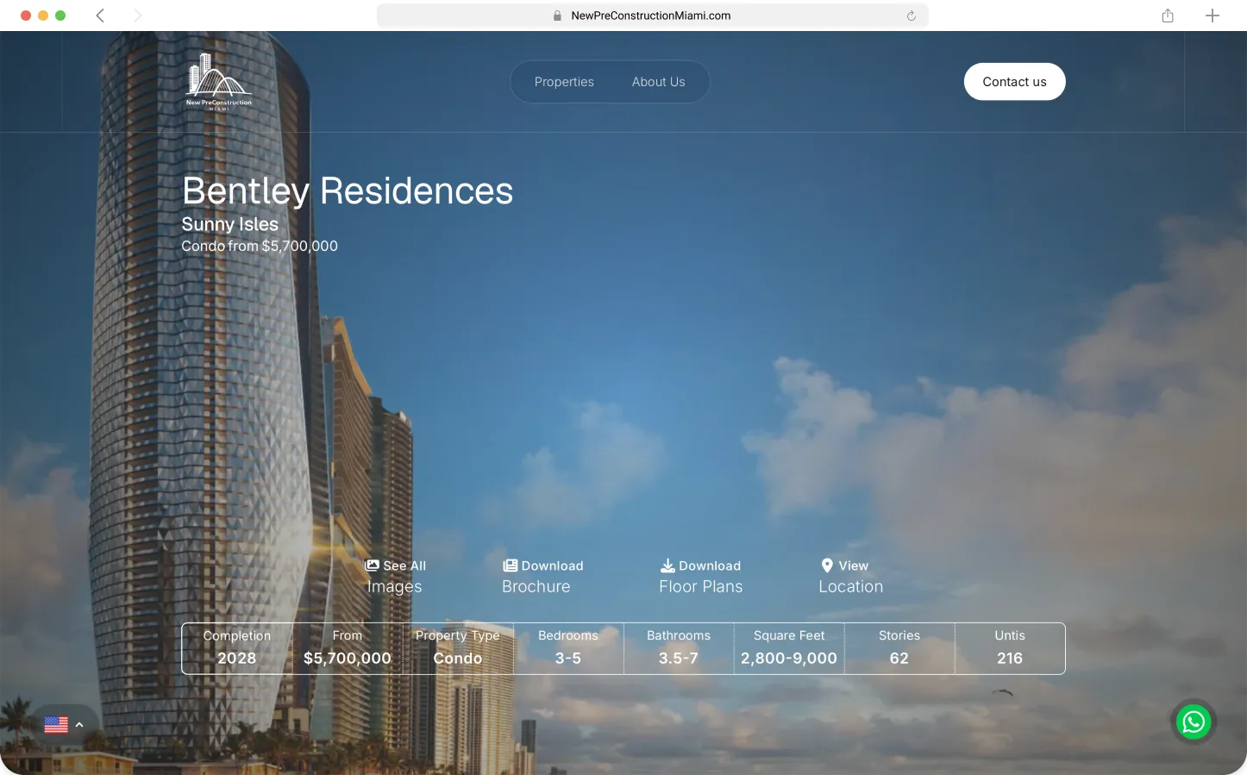Click the From $5,700,000 cell
This screenshot has height=775, width=1247.
point(348,648)
